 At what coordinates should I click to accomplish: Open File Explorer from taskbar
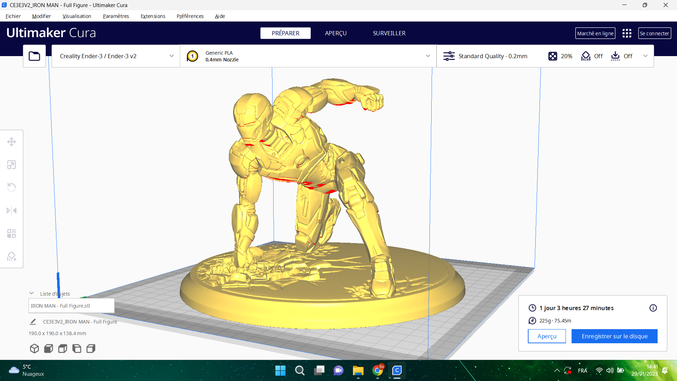[x=358, y=370]
